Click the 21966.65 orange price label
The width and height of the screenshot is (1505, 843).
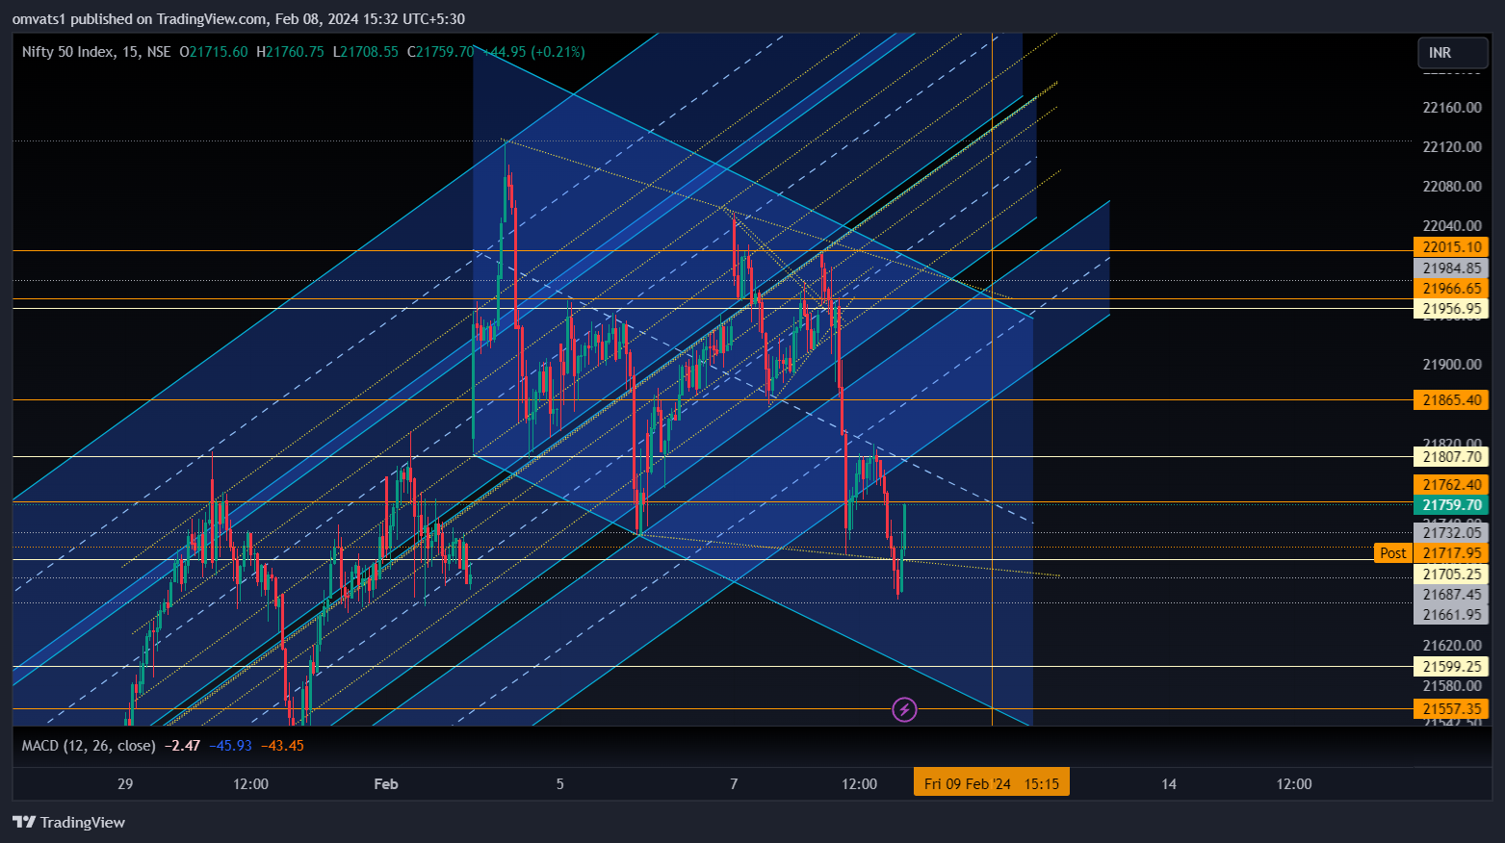(x=1451, y=289)
